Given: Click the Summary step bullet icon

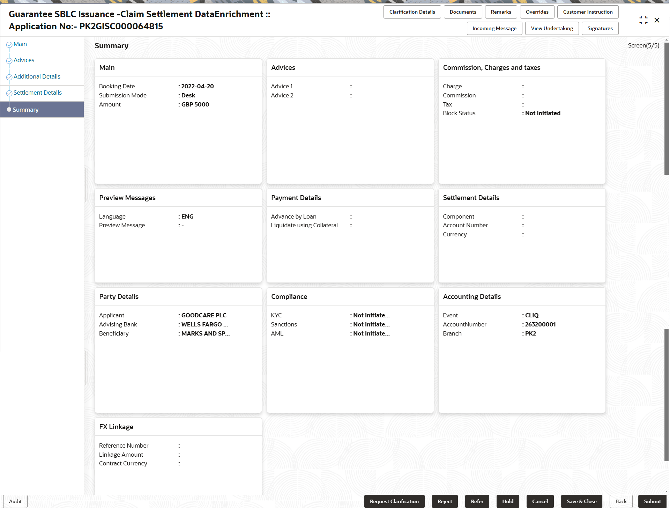Looking at the screenshot, I should 9,110.
